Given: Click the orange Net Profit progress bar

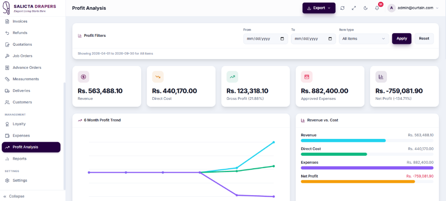Looking at the screenshot, I should (x=358, y=181).
